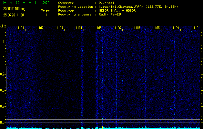Click the 1.0 frequency axis label
This screenshot has height=129, width=203.
tap(2, 58)
